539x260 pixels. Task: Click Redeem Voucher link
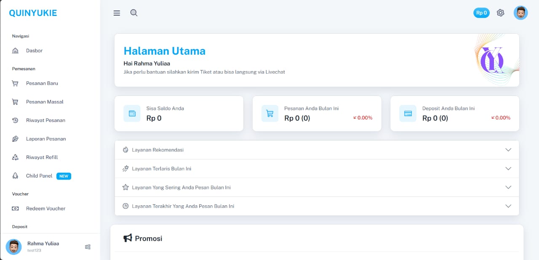pos(45,209)
